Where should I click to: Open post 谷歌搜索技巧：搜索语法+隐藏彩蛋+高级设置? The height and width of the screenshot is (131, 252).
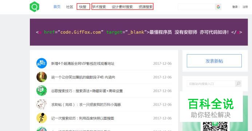[87, 91]
